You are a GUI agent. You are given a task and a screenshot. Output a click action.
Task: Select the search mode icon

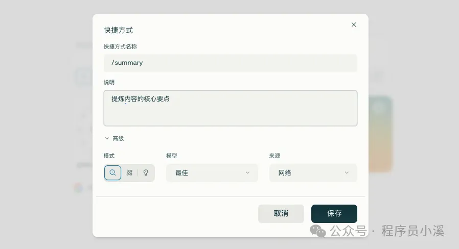[112, 173]
